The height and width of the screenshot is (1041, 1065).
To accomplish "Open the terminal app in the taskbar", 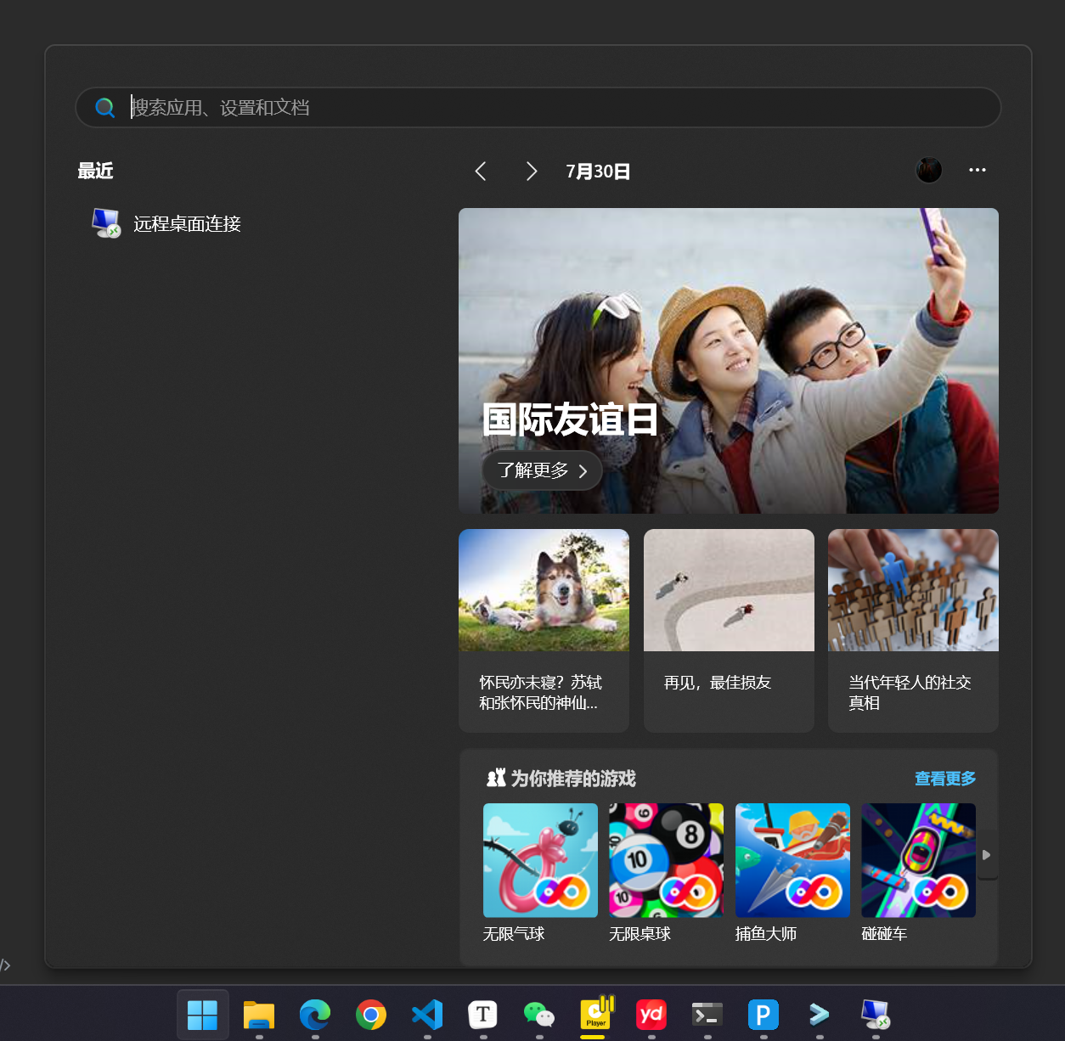I will click(707, 1015).
